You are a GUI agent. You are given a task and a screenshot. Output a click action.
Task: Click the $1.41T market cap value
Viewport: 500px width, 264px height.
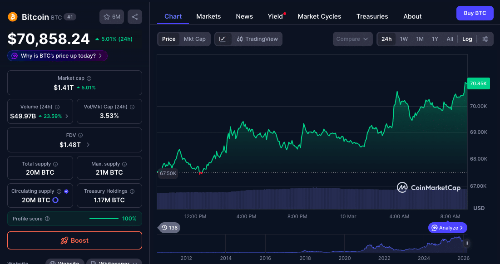pyautogui.click(x=64, y=88)
